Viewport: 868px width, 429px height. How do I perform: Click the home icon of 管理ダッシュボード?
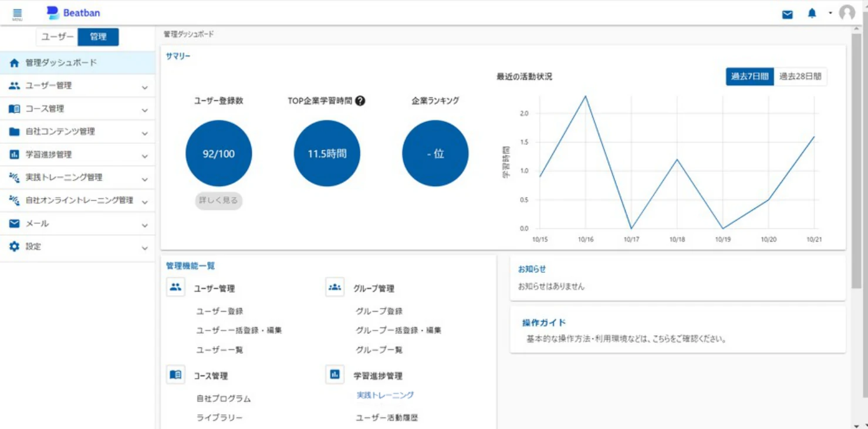point(15,63)
